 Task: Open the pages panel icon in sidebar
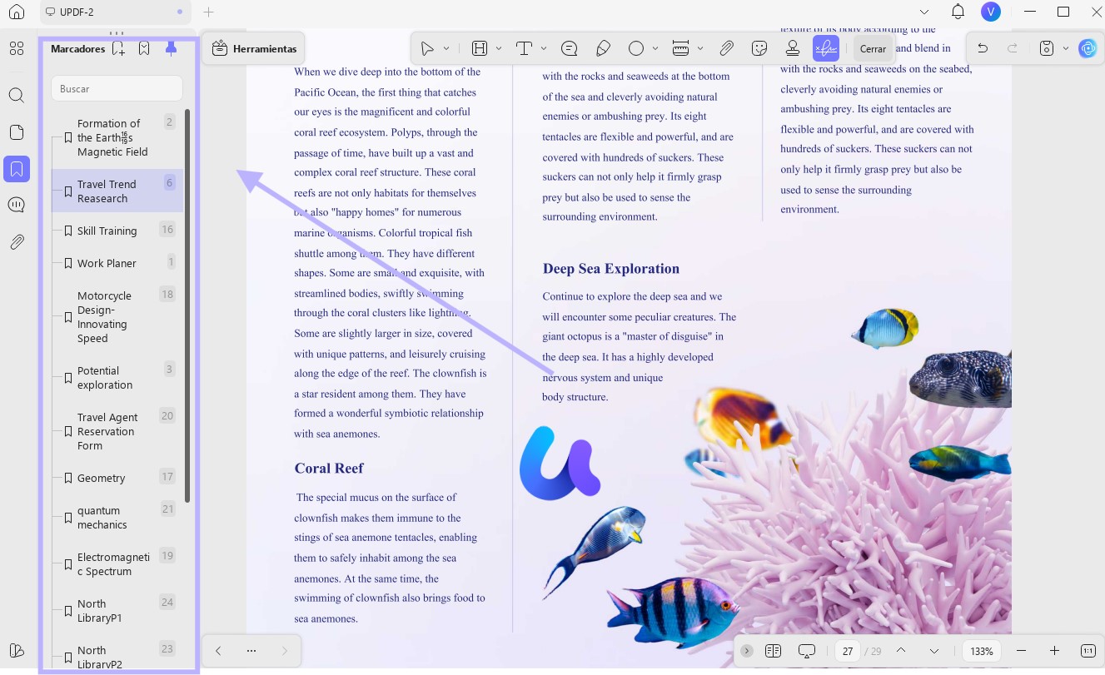pyautogui.click(x=17, y=132)
